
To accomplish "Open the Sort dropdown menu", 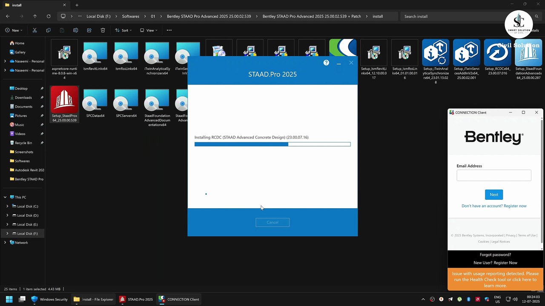I will tap(123, 30).
